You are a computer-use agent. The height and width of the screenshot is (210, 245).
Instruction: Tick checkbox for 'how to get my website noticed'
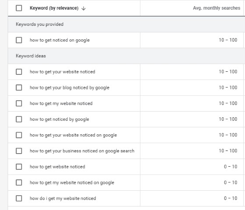(19, 103)
